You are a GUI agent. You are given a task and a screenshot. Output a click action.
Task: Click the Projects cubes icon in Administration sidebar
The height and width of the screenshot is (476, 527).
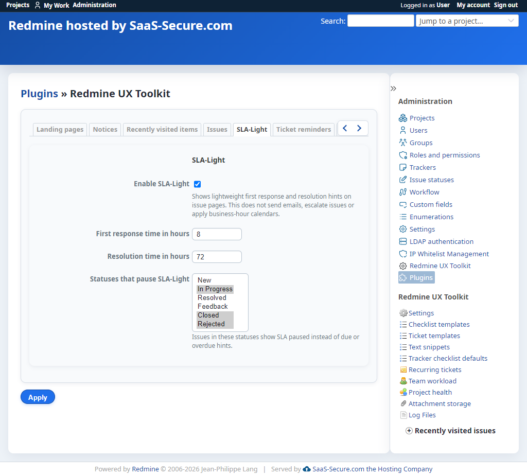click(402, 118)
